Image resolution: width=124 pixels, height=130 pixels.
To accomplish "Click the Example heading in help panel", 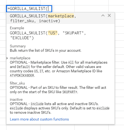I will point(17,28).
